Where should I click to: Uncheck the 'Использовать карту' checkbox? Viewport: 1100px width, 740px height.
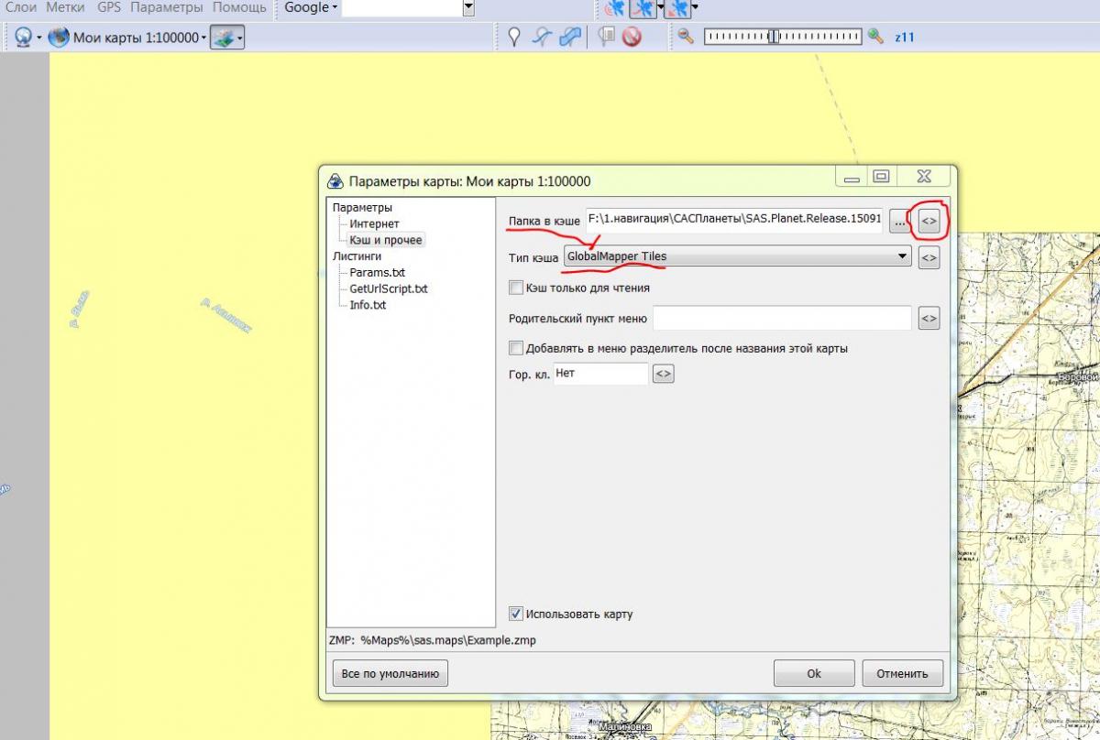click(516, 614)
